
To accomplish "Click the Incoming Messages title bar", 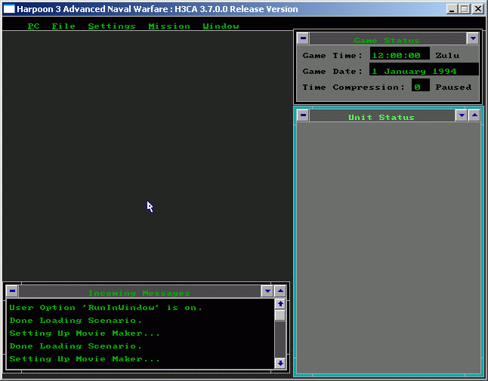I will pos(140,291).
